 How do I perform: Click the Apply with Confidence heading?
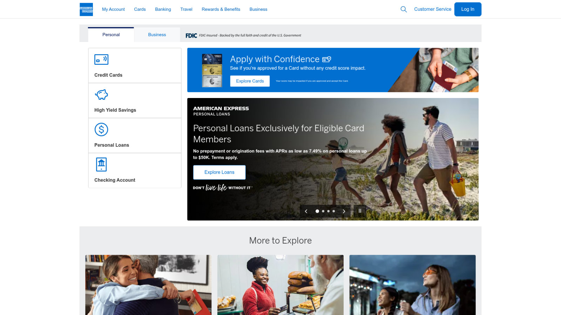point(275,59)
